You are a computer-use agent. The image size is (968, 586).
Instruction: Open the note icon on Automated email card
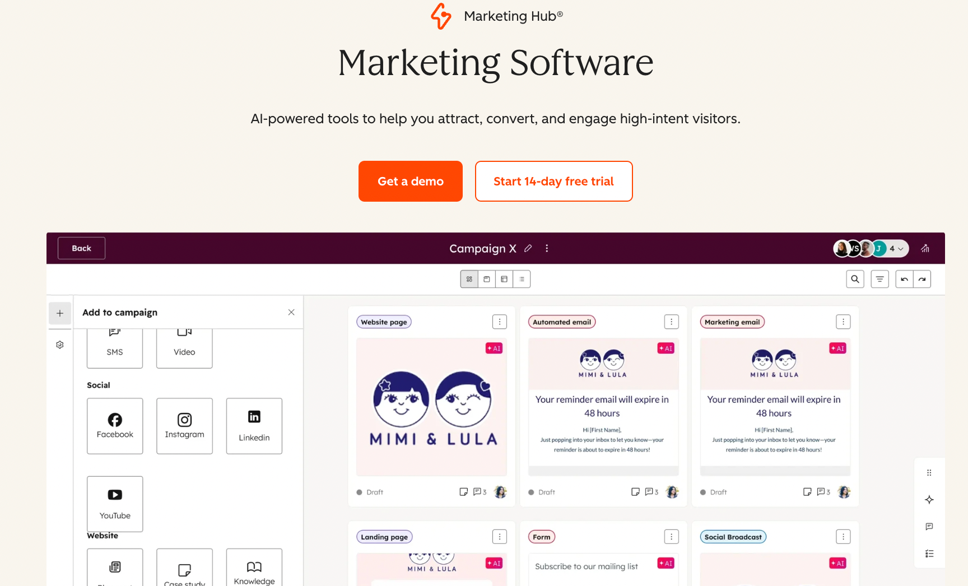tap(635, 492)
